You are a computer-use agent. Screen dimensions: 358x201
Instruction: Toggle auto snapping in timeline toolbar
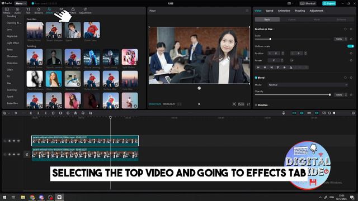302,113
